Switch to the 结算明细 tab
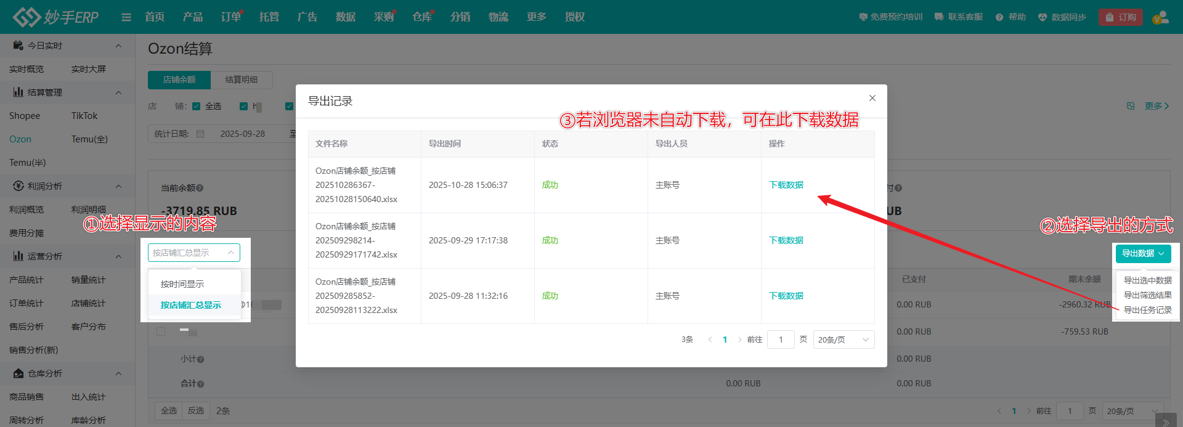The width and height of the screenshot is (1183, 427). click(x=241, y=79)
